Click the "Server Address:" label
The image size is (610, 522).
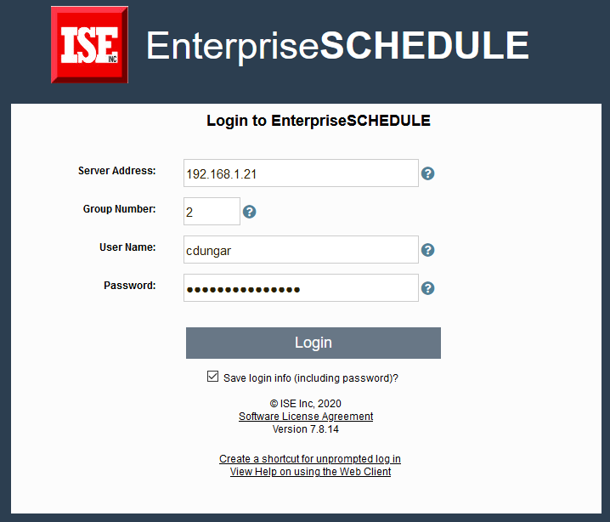pos(117,171)
